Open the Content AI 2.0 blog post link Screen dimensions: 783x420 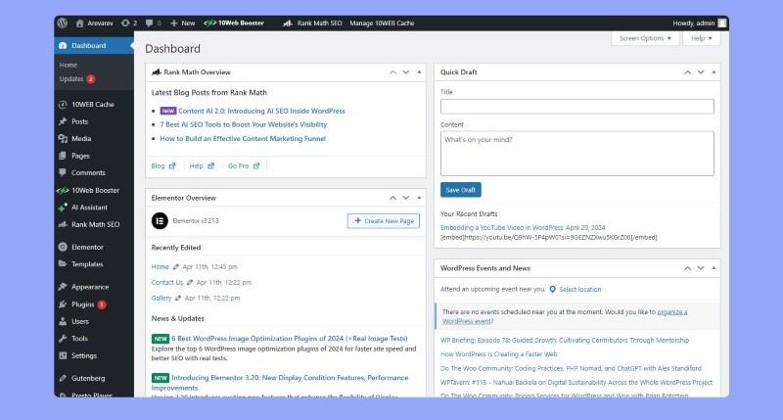coord(261,111)
